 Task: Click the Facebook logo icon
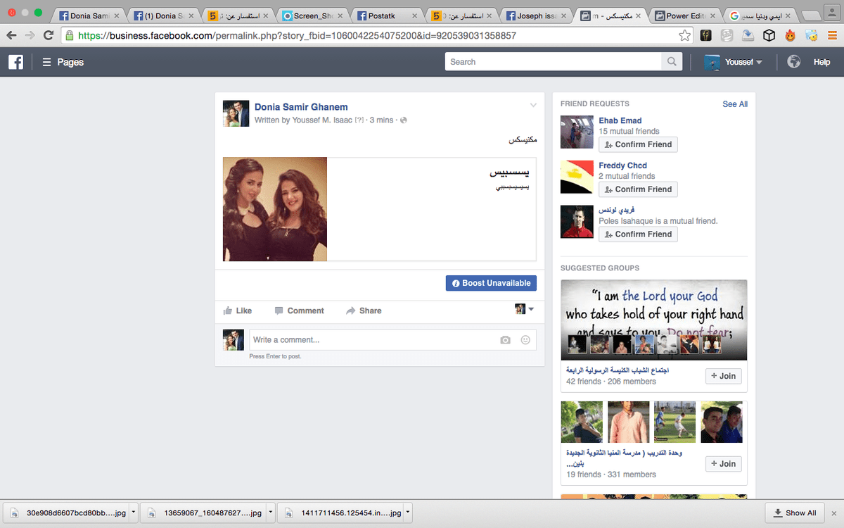click(x=15, y=62)
